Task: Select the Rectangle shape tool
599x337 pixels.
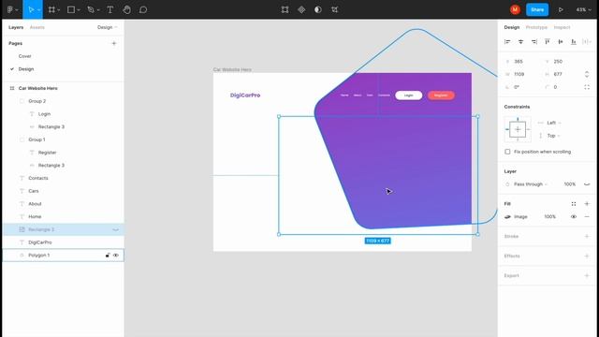Action: (71, 9)
